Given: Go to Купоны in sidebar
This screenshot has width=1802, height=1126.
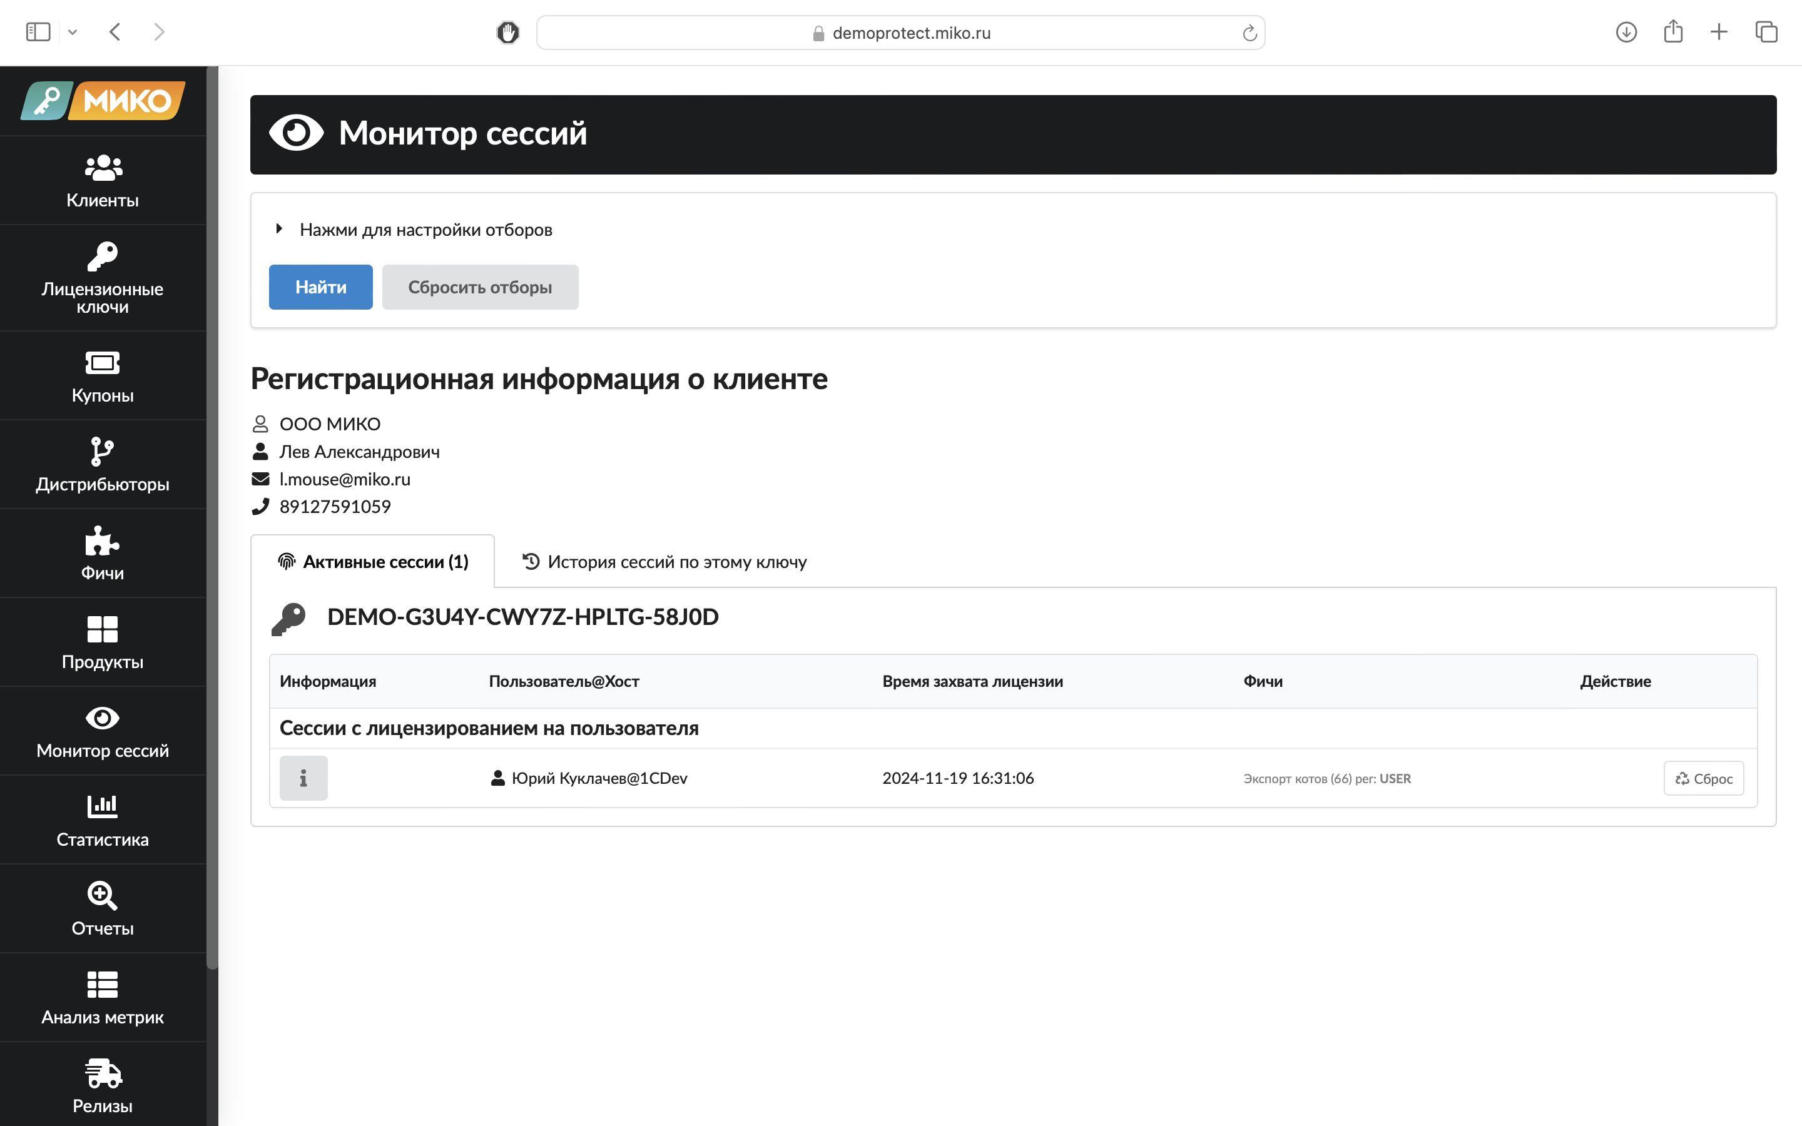Looking at the screenshot, I should coord(103,376).
